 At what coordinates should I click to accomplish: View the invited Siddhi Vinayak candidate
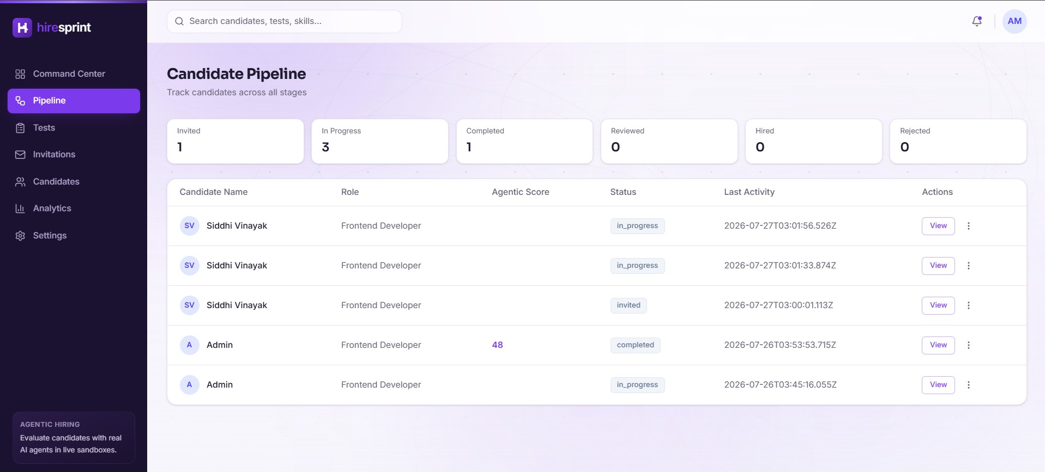click(938, 305)
